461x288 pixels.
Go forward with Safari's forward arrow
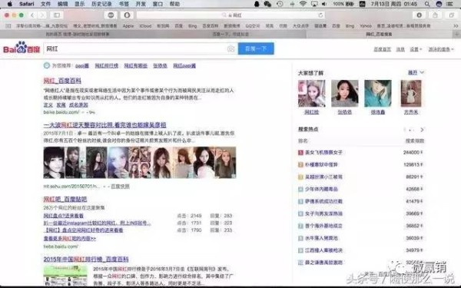pyautogui.click(x=42, y=15)
